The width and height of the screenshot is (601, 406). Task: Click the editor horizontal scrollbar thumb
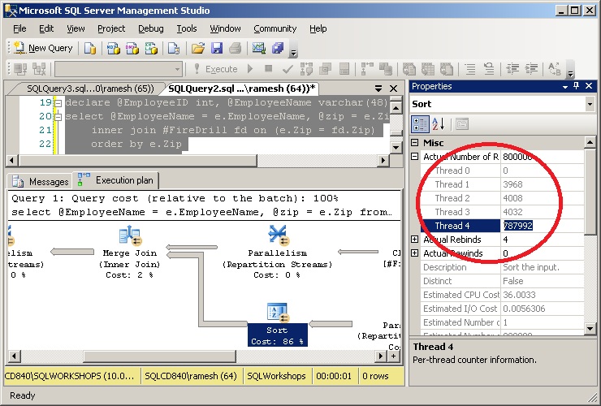tap(137, 160)
